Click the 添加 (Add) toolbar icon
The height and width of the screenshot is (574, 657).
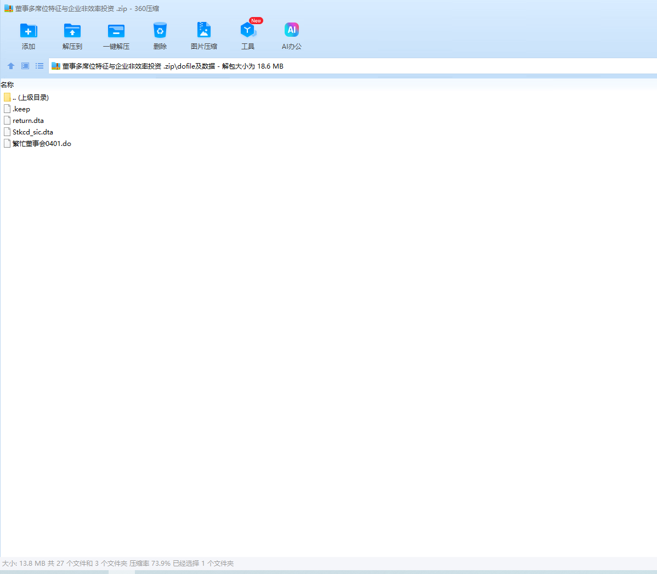click(x=29, y=31)
